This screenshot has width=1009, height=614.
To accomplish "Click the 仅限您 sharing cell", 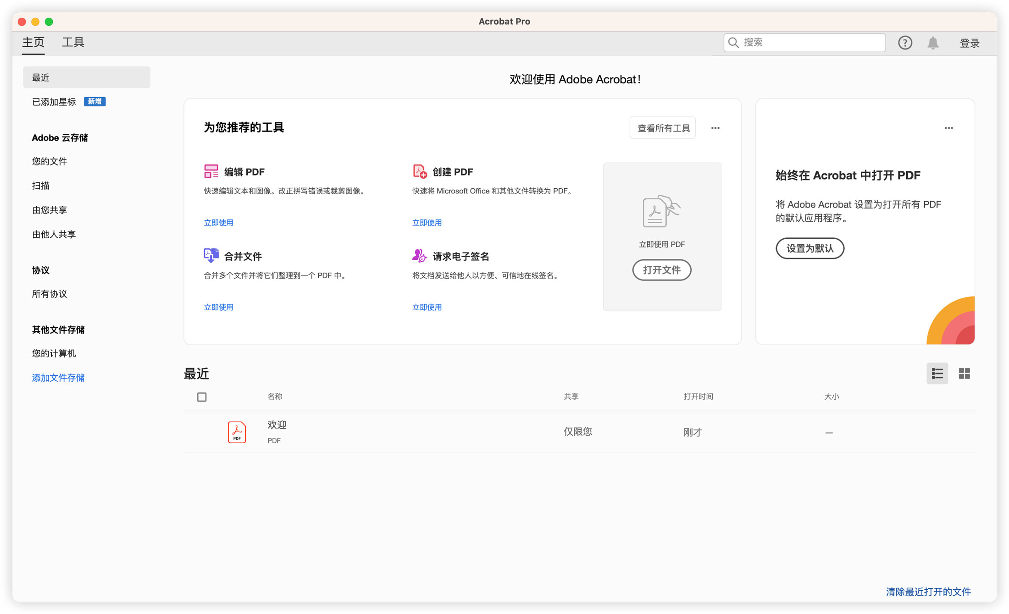I will tap(578, 432).
